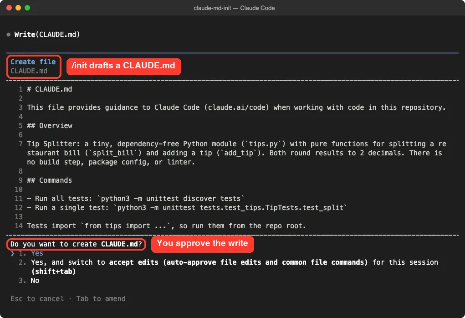Click the gray bullet before Write(CLAUDE.md)
This screenshot has height=318, width=465.
coord(9,35)
